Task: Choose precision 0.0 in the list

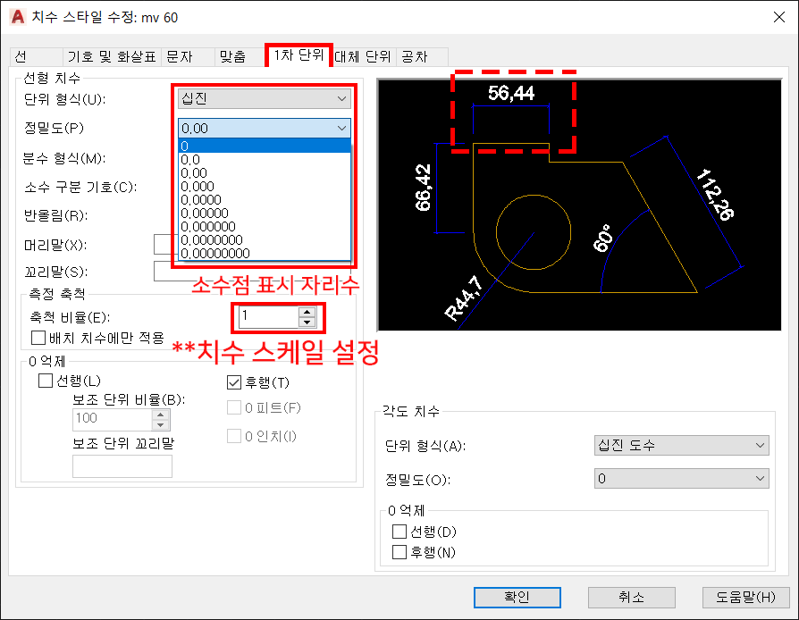Action: [265, 159]
